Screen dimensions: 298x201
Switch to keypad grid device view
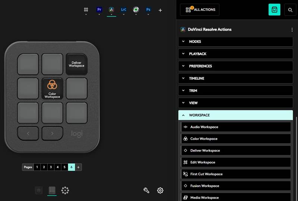click(52, 190)
